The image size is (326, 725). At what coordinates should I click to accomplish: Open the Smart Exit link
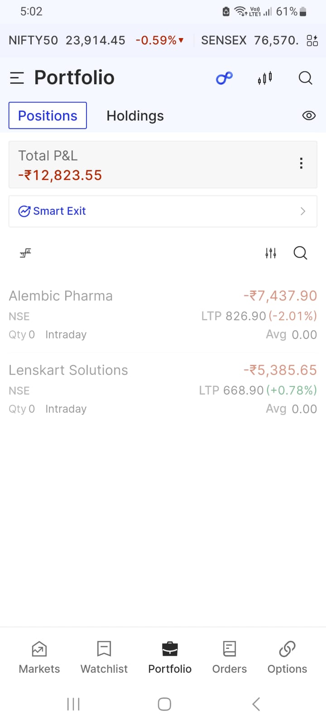click(x=59, y=211)
